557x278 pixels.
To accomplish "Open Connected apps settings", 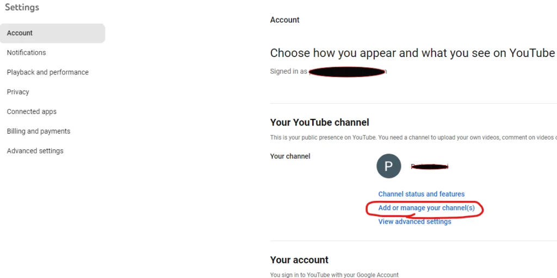I will tap(32, 112).
